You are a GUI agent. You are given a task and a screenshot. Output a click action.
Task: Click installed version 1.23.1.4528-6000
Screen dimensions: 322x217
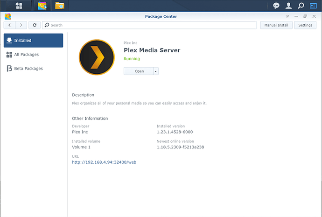175,132
